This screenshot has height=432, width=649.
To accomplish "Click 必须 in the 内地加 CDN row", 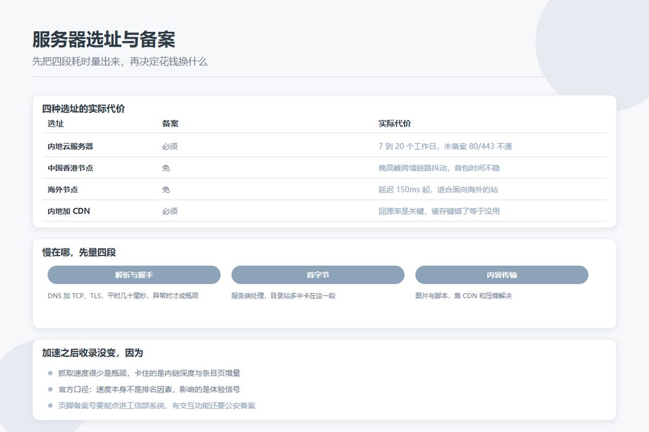I will 169,211.
